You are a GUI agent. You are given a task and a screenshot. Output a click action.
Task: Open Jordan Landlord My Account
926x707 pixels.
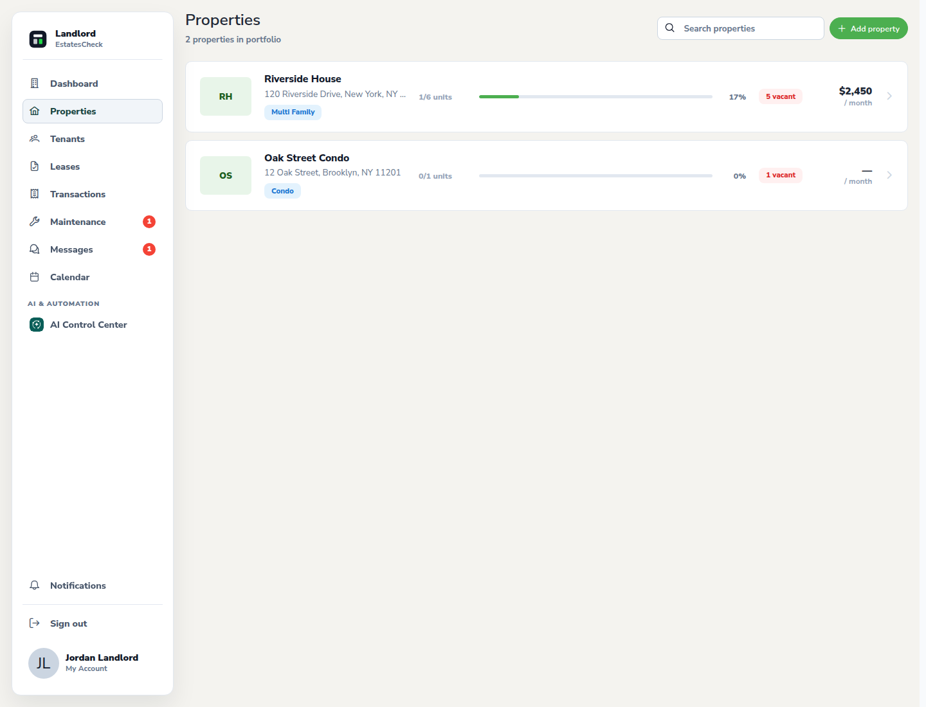coord(93,663)
